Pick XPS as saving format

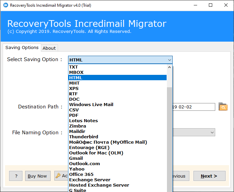coord(117,89)
